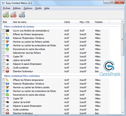
Task: Tick Éteindre l'ordinateur checkbox in bureau section
Action: [4, 71]
